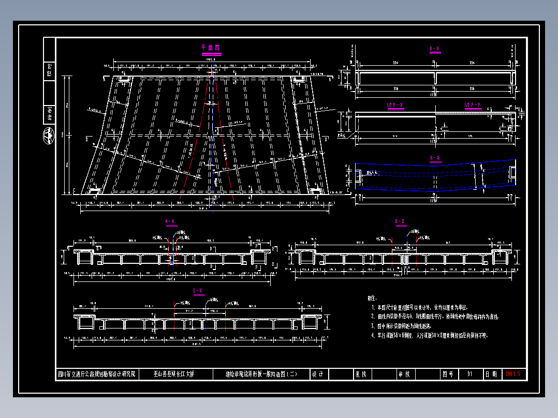Click the 附注: notes heading
This screenshot has width=558, height=418.
[x=372, y=298]
